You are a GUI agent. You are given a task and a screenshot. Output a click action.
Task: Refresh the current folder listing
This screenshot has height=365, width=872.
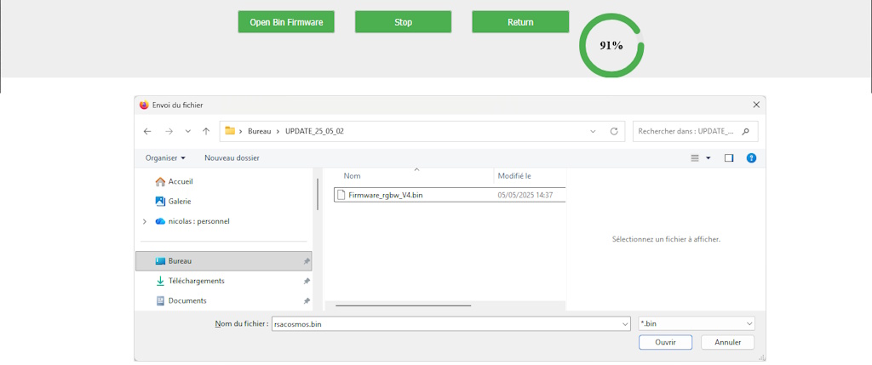click(x=614, y=132)
